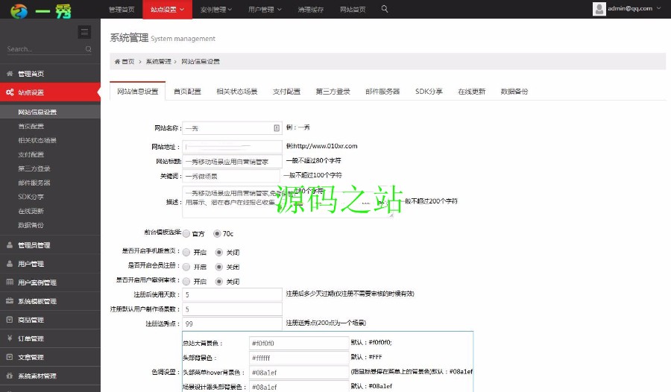671x392 pixels.
Task: Expand 订单管理 in sidebar
Action: [50, 338]
